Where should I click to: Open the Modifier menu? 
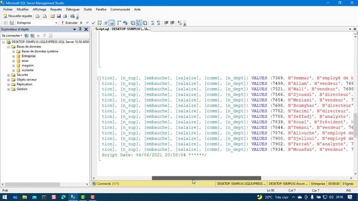(x=22, y=9)
